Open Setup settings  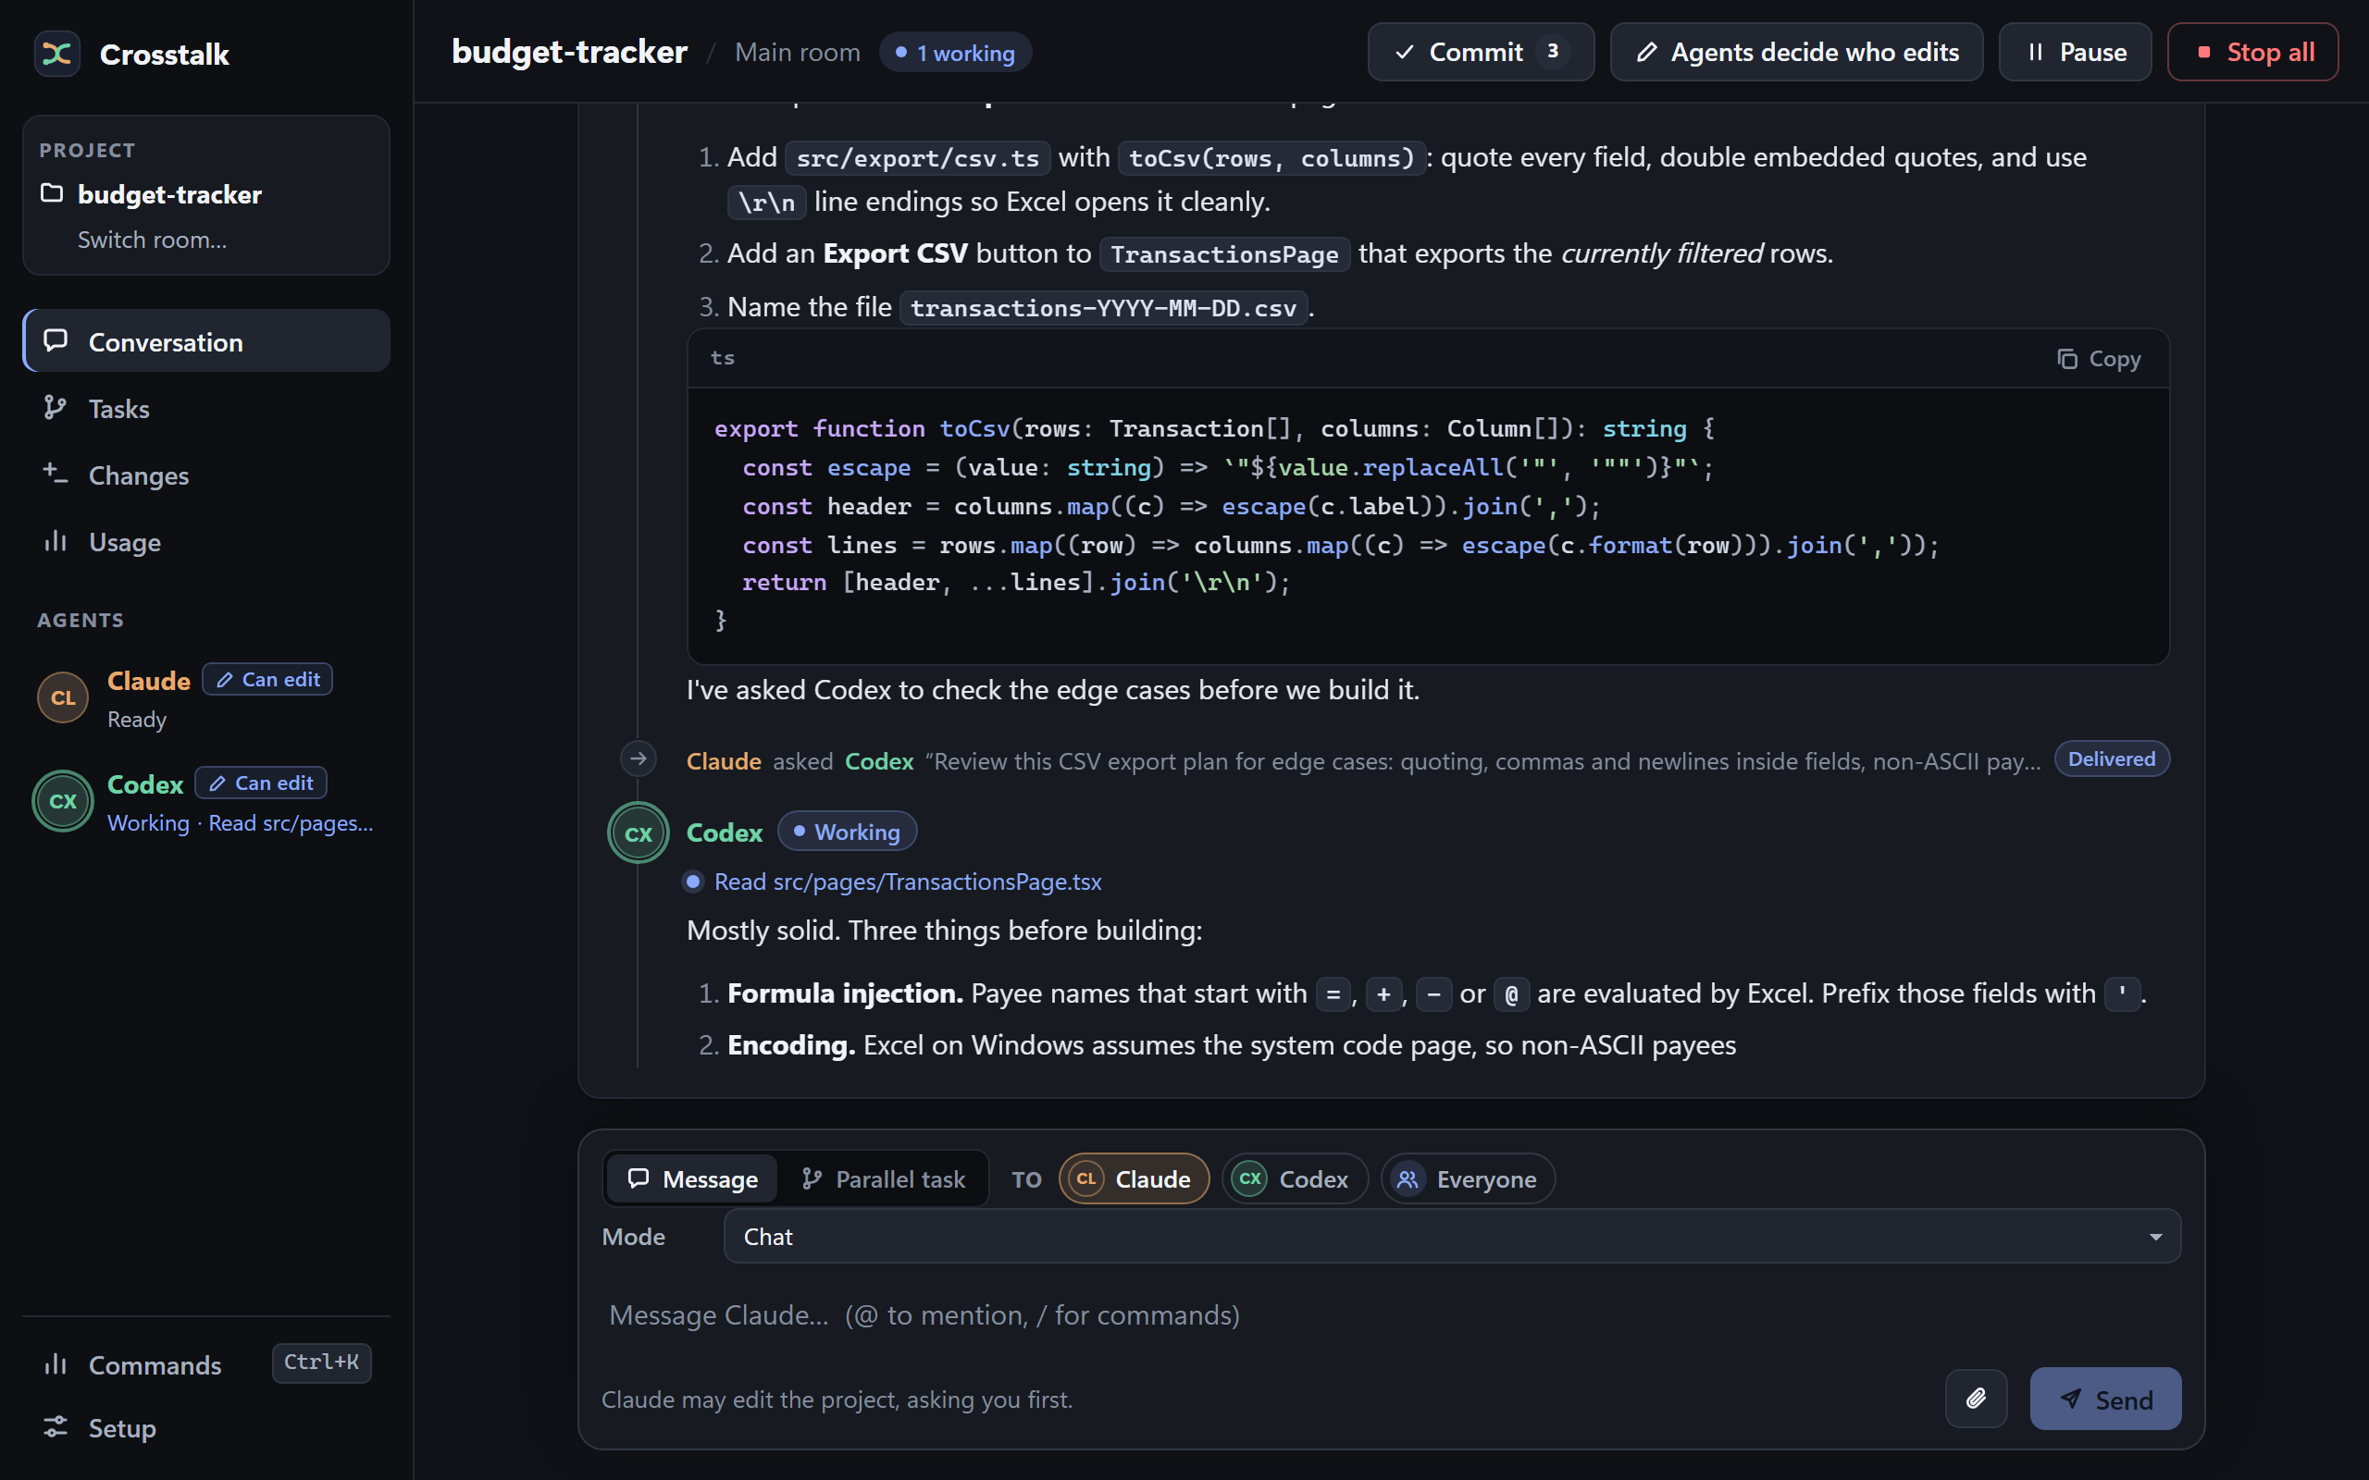[206, 1427]
